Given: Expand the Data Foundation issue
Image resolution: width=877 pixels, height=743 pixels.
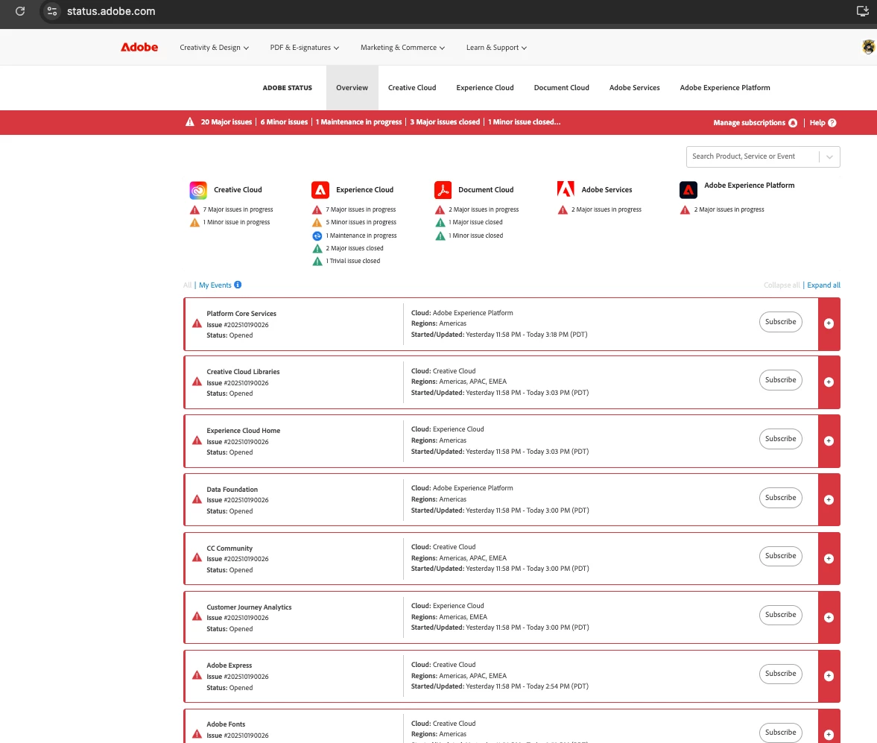Looking at the screenshot, I should tap(829, 499).
